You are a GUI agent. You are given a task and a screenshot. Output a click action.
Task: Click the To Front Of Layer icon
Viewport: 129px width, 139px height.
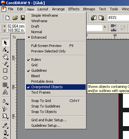(x=123, y=28)
